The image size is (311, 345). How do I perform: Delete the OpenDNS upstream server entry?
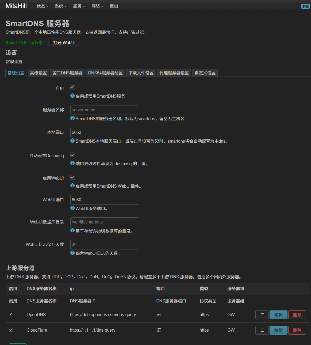click(x=297, y=315)
